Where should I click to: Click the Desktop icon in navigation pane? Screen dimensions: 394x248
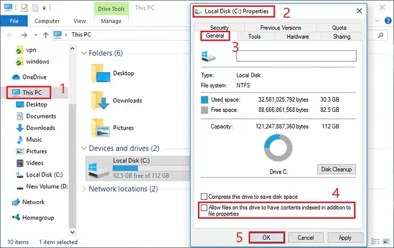20,104
